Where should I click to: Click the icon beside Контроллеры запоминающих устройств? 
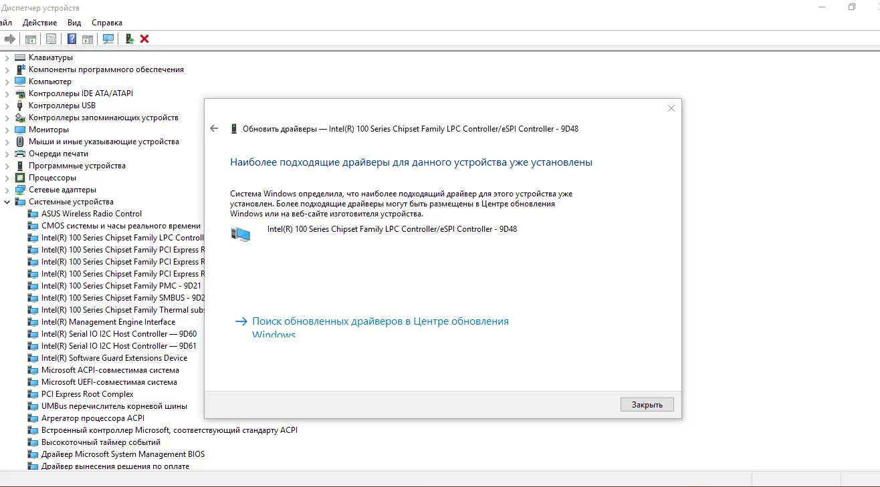(x=20, y=118)
